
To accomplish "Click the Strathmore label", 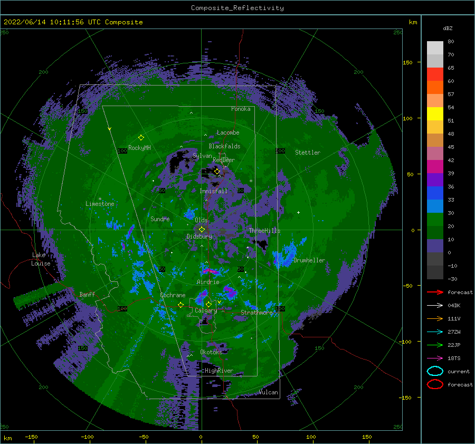I will 256,313.
